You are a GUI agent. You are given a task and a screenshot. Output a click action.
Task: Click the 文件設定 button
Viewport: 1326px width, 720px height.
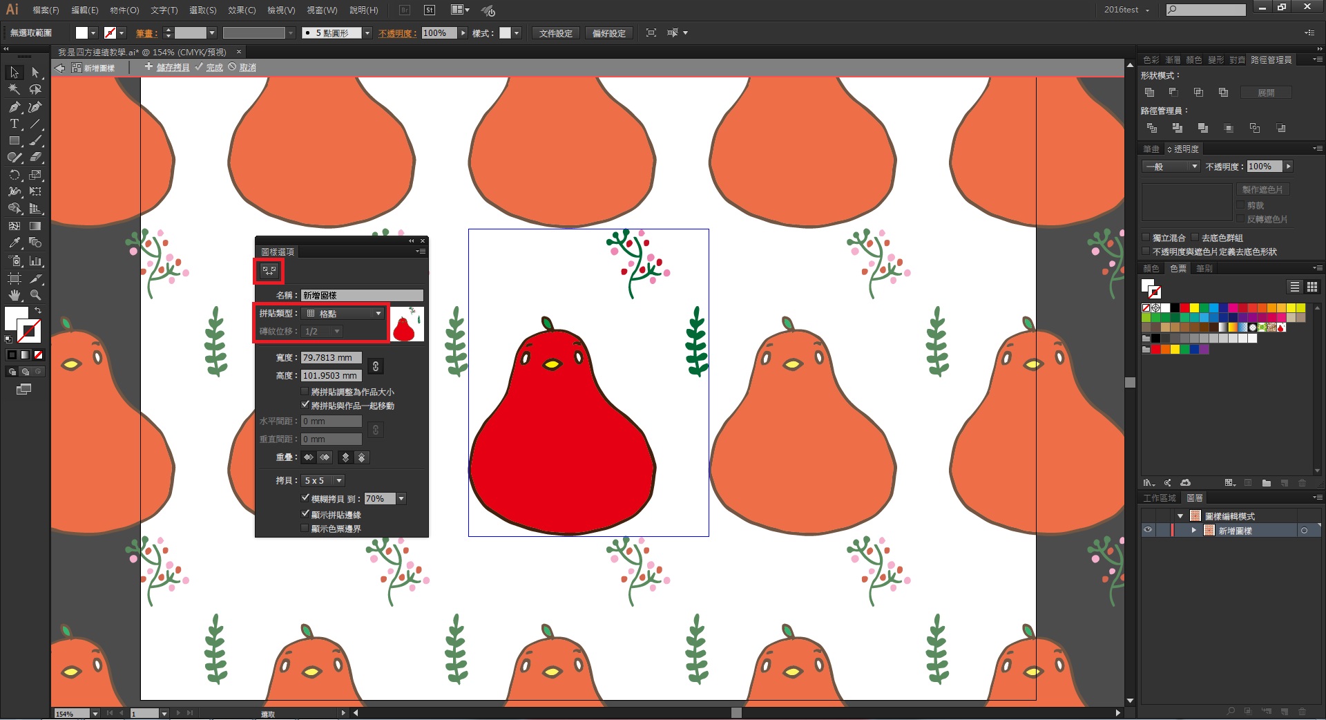tap(555, 33)
